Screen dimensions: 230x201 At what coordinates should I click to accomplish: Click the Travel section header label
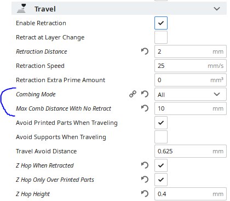[x=45, y=9]
